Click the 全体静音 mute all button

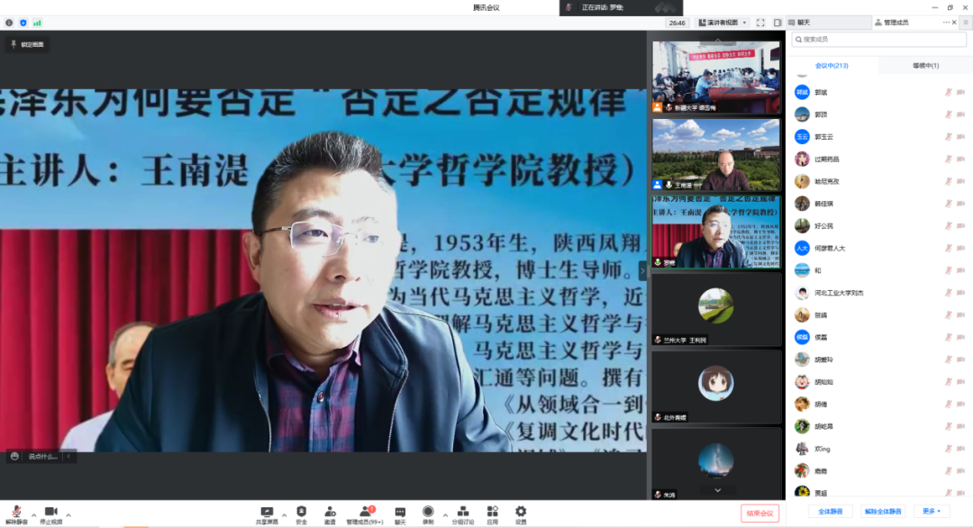(830, 512)
